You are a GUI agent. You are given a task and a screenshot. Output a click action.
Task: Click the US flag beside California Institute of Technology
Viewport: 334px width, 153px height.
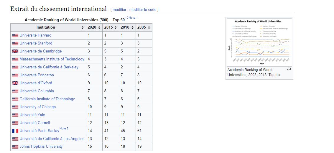coord(15,99)
